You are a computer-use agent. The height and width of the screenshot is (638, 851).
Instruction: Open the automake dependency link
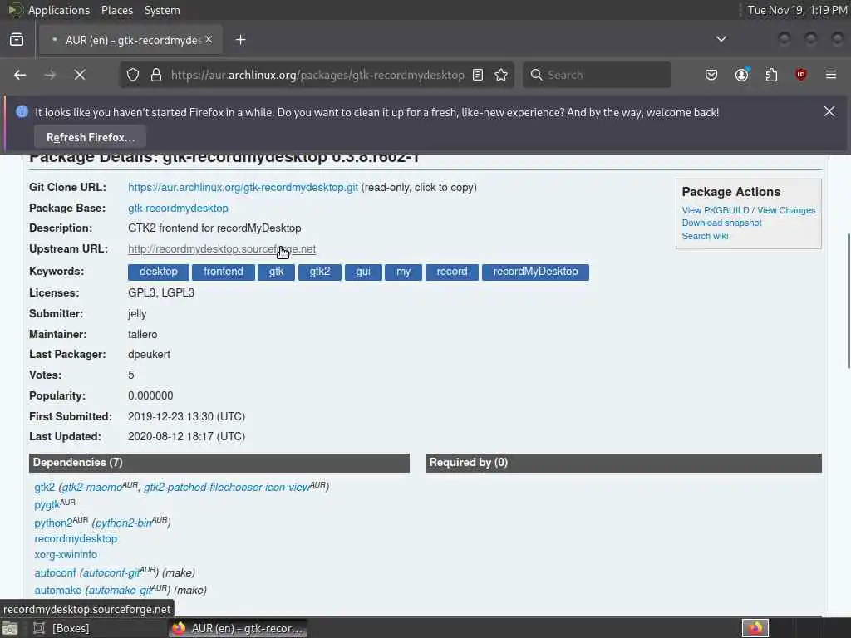58,591
